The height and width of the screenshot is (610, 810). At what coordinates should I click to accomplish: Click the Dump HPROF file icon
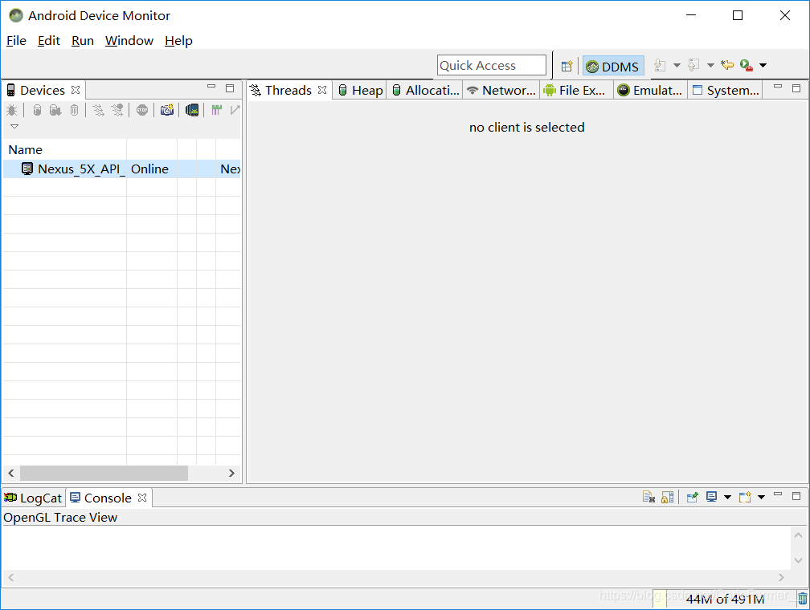pos(55,110)
